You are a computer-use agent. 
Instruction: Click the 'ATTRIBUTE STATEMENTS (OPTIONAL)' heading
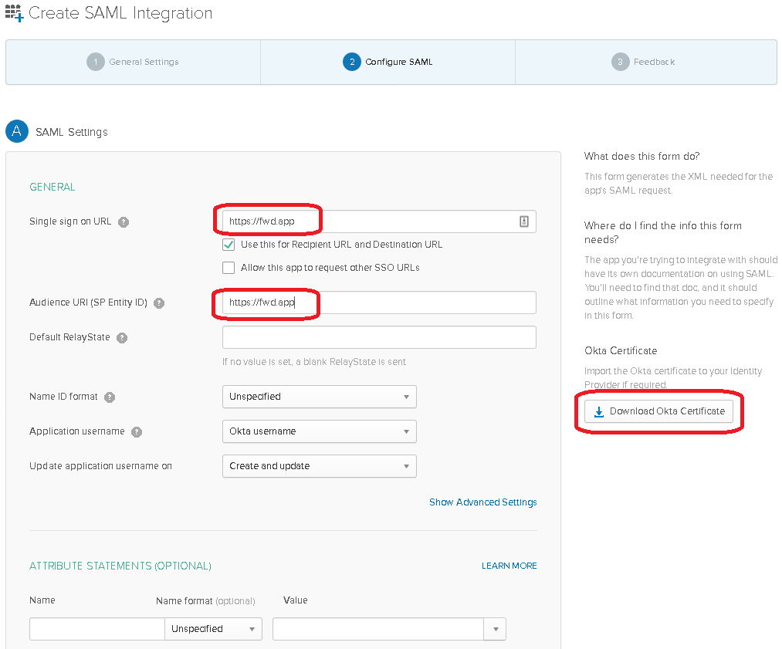120,566
